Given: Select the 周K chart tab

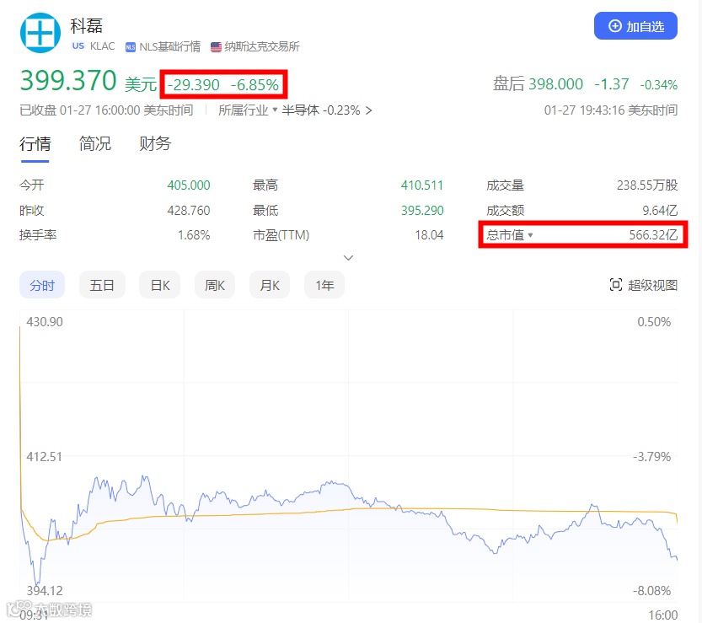Looking at the screenshot, I should [x=214, y=285].
